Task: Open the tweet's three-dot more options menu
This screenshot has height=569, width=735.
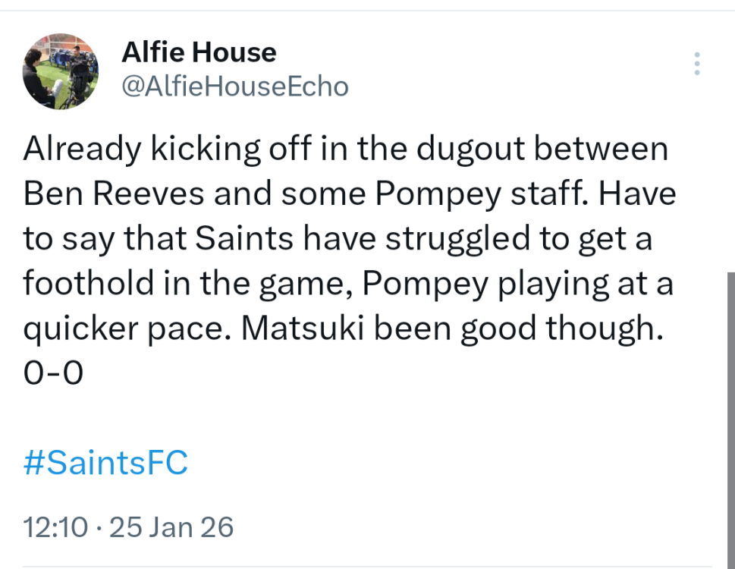Action: (696, 64)
